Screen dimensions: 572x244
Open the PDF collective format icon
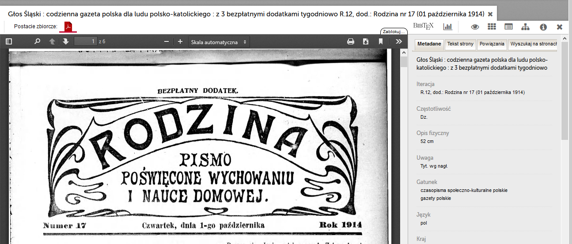coord(68,27)
